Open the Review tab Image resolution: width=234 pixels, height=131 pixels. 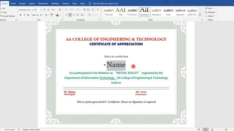[x=65, y=3]
